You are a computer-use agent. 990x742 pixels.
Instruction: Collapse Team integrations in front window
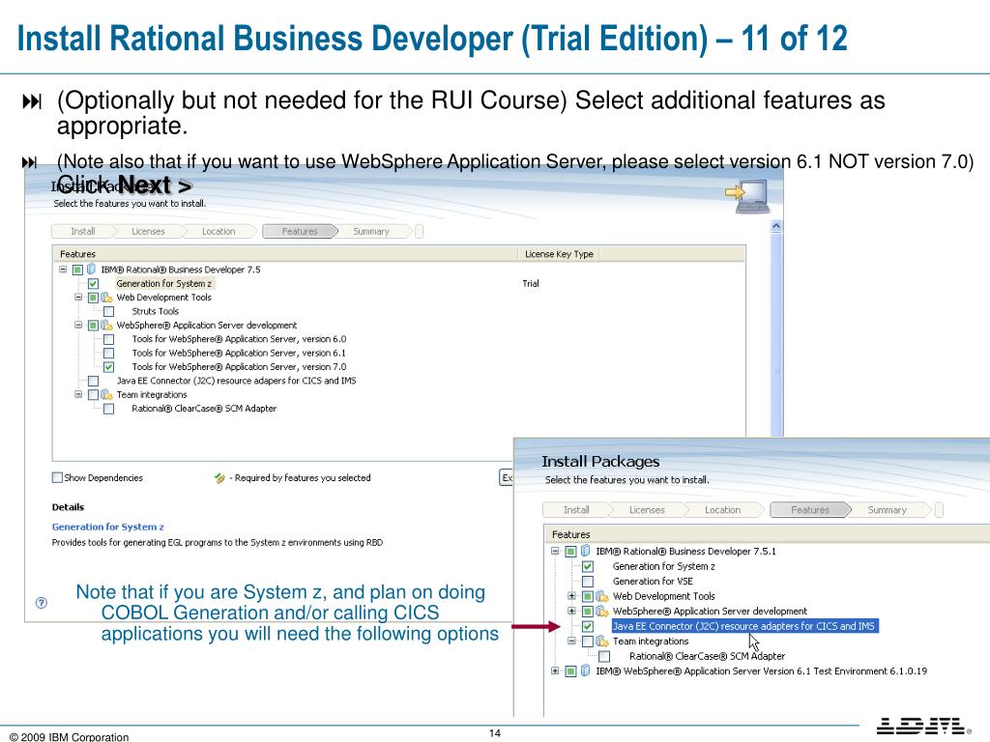[x=571, y=642]
